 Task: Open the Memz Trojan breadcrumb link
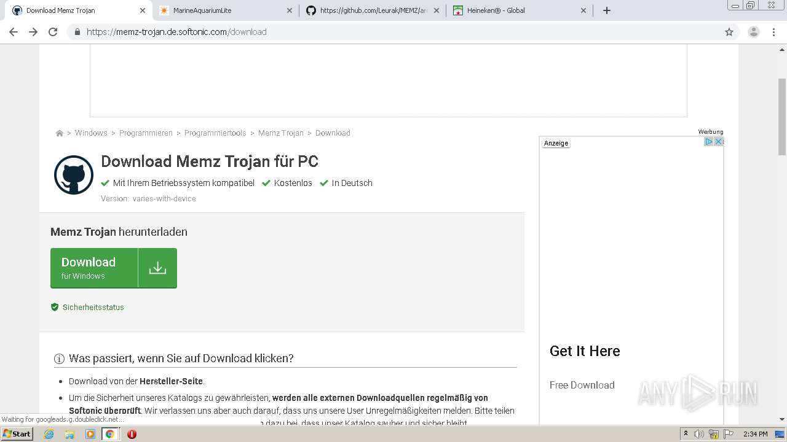tap(281, 133)
